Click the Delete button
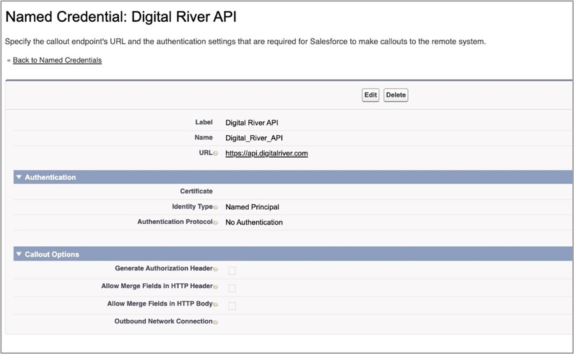The height and width of the screenshot is (354, 574). (x=395, y=95)
